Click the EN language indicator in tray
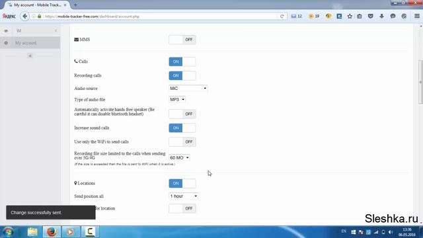The image size is (423, 238). click(x=344, y=231)
